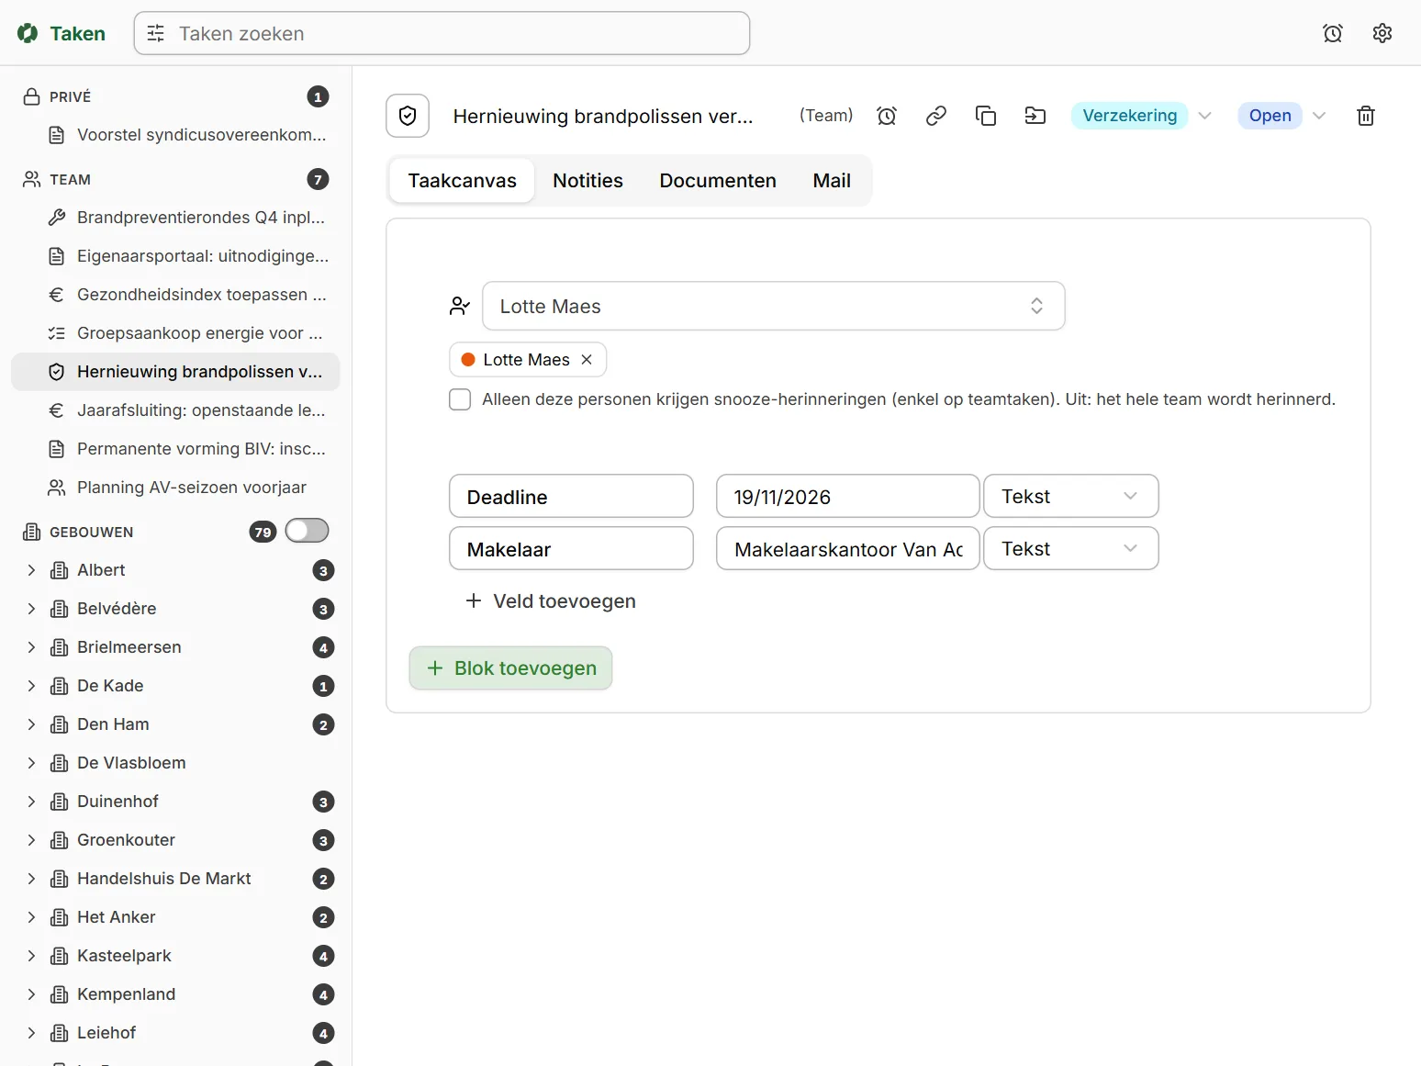Move the task with the folder arrow icon
The image size is (1421, 1066).
[1035, 116]
